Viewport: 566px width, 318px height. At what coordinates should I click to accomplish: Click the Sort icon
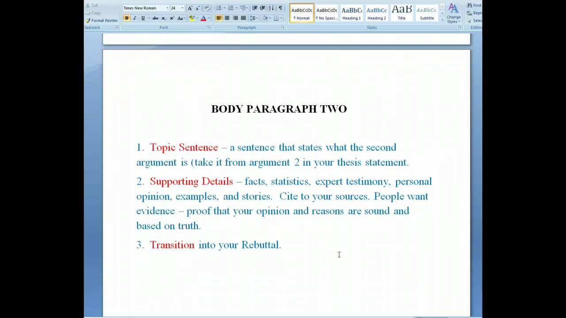[x=271, y=8]
